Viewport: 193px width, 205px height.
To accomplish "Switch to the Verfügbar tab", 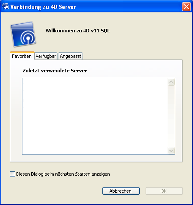I will [x=46, y=56].
